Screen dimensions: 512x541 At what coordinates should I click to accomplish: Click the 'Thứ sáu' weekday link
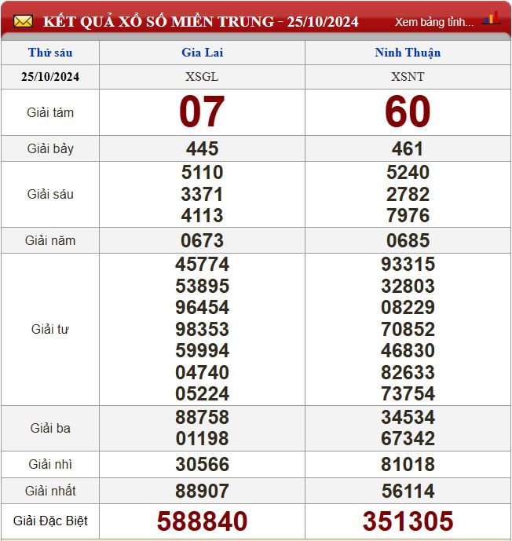coord(50,53)
